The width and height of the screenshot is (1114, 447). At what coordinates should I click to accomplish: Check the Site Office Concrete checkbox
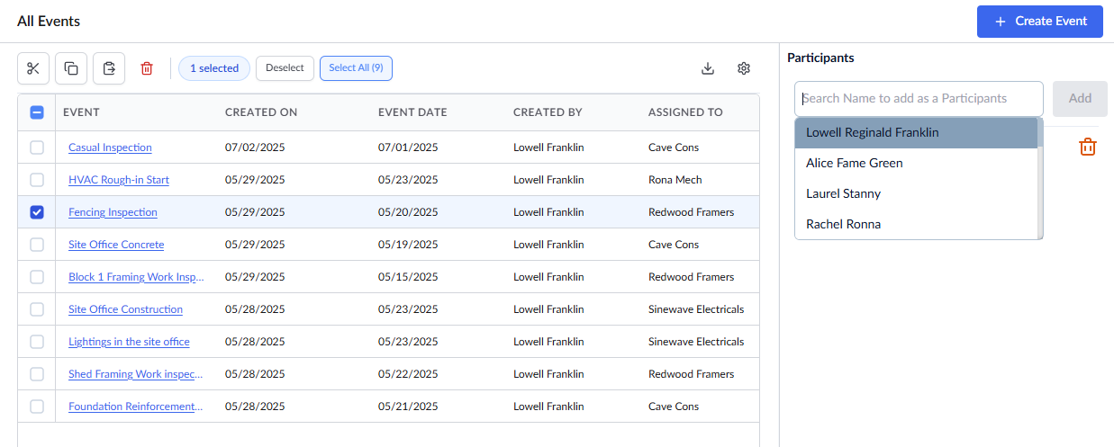tap(37, 245)
